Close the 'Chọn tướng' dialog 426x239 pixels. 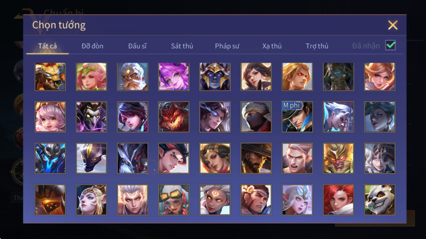[x=392, y=25]
